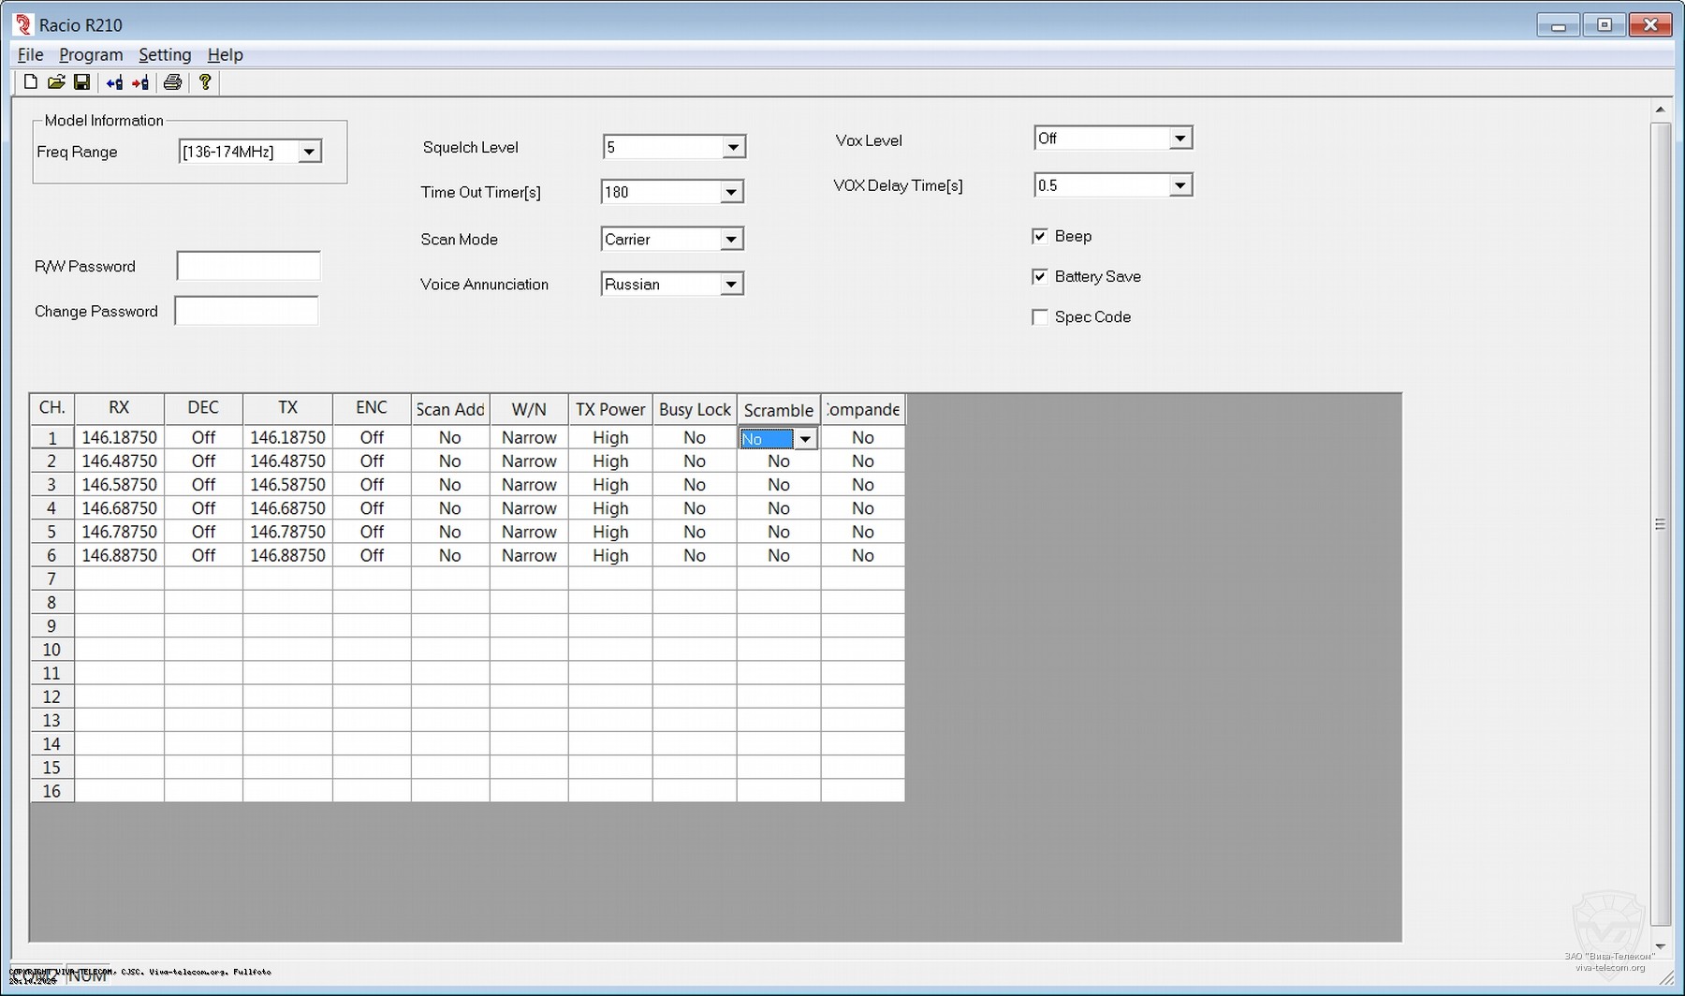This screenshot has width=1685, height=996.
Task: Enable the Spec Code checkbox
Action: tap(1039, 317)
